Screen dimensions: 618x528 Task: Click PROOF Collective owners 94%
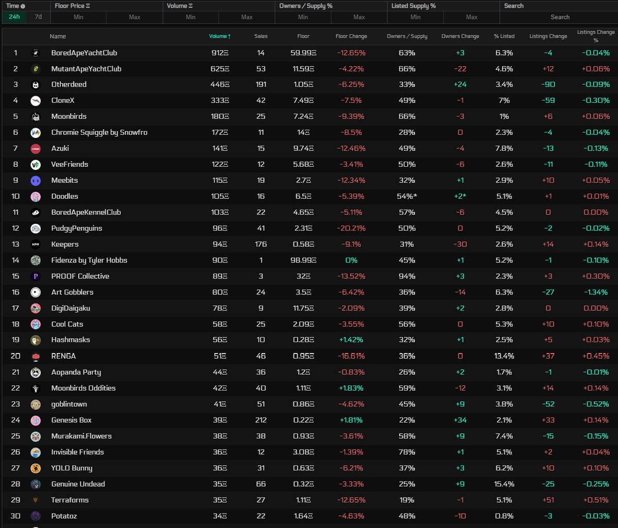click(407, 276)
